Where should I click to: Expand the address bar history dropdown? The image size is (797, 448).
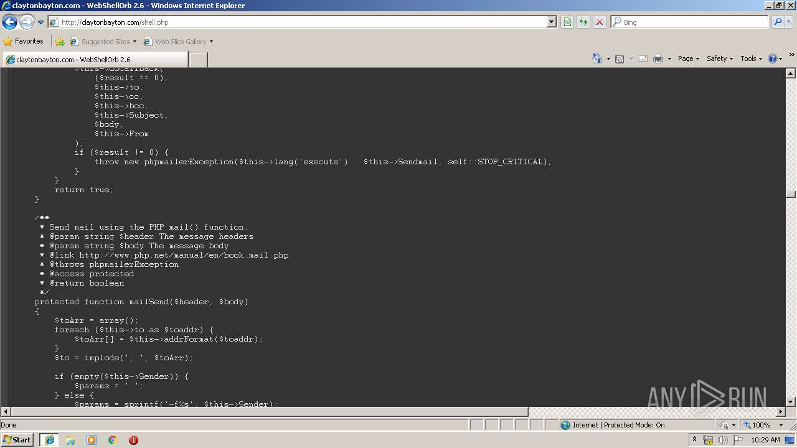(x=552, y=22)
